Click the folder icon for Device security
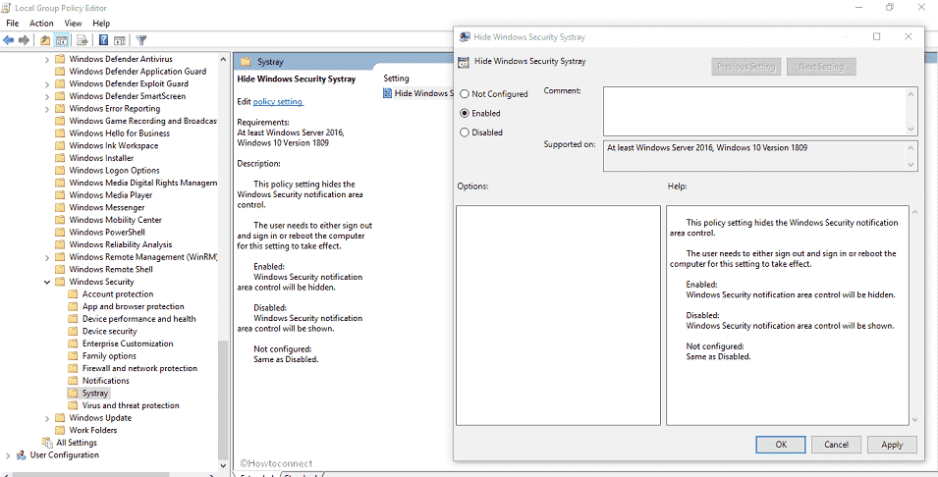This screenshot has height=477, width=938. (73, 331)
